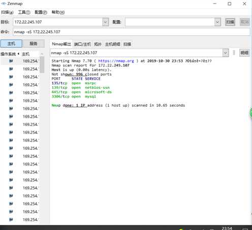Open the 拓扑 topology tab
Screen dimensions: 252x230
tap(98, 44)
